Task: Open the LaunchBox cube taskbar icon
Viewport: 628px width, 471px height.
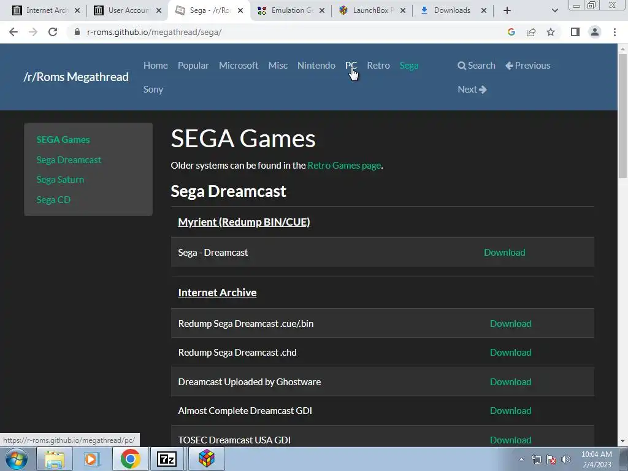Action: click(x=206, y=459)
